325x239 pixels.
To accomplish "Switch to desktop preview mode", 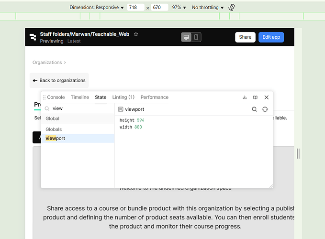I will (x=186, y=37).
